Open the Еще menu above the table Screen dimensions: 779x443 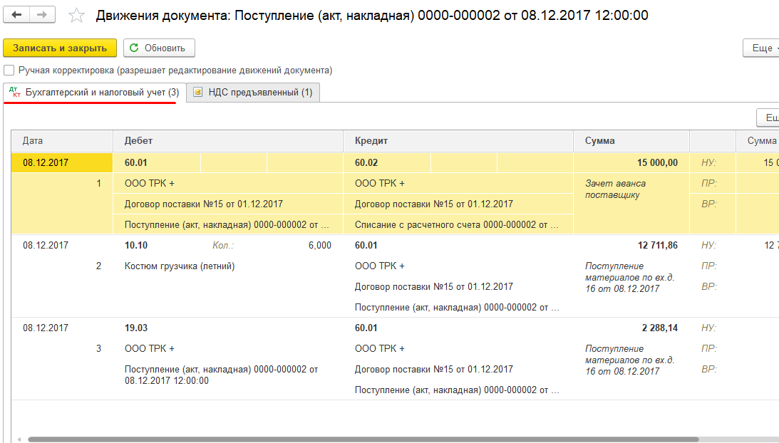[x=768, y=118]
